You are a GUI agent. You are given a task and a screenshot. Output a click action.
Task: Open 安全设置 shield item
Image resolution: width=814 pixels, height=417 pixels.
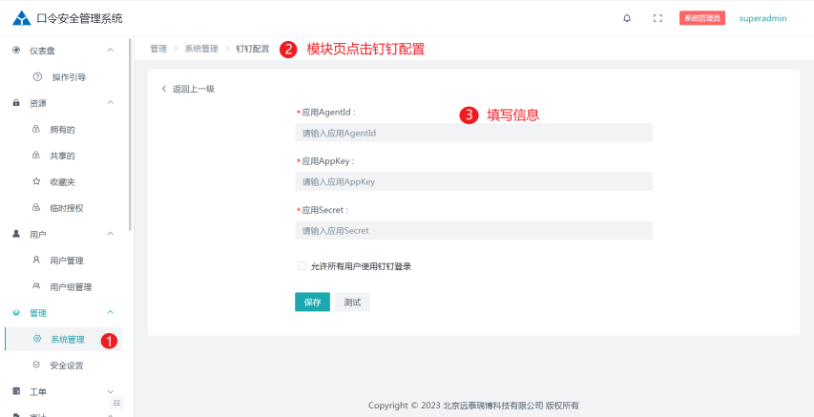click(66, 365)
